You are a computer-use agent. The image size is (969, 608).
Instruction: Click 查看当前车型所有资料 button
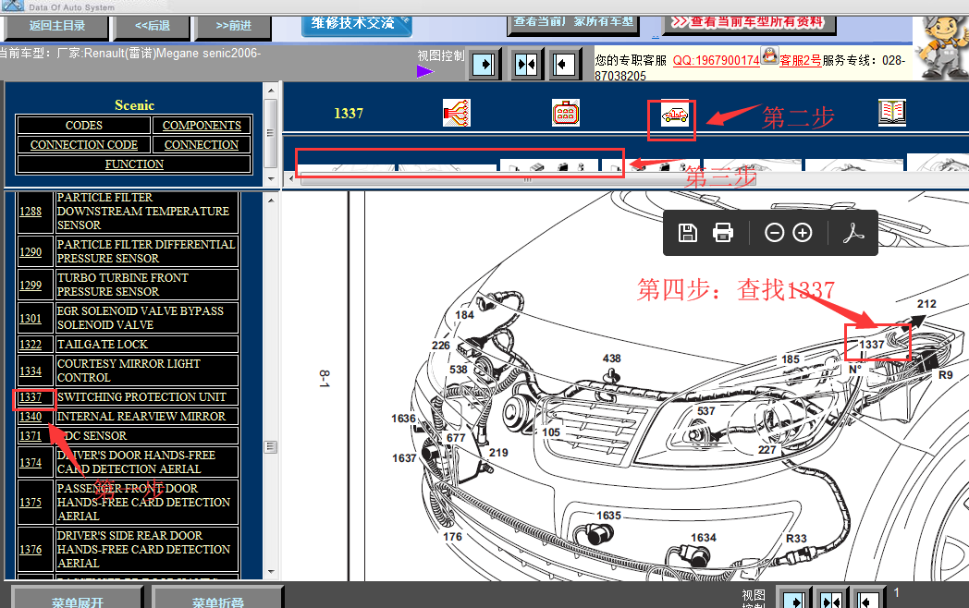point(750,23)
